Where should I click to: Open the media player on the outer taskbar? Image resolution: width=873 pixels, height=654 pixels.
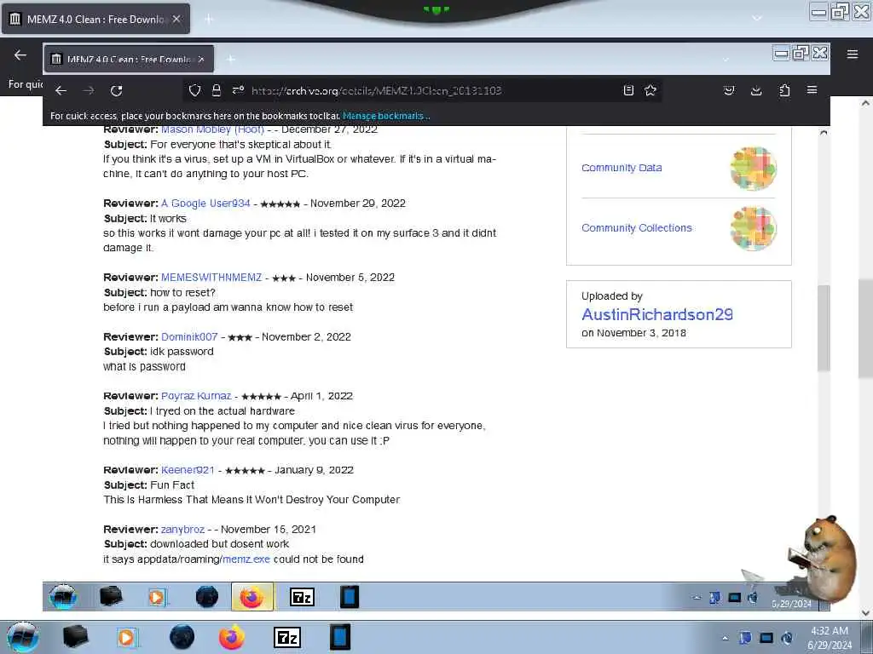[x=126, y=637]
